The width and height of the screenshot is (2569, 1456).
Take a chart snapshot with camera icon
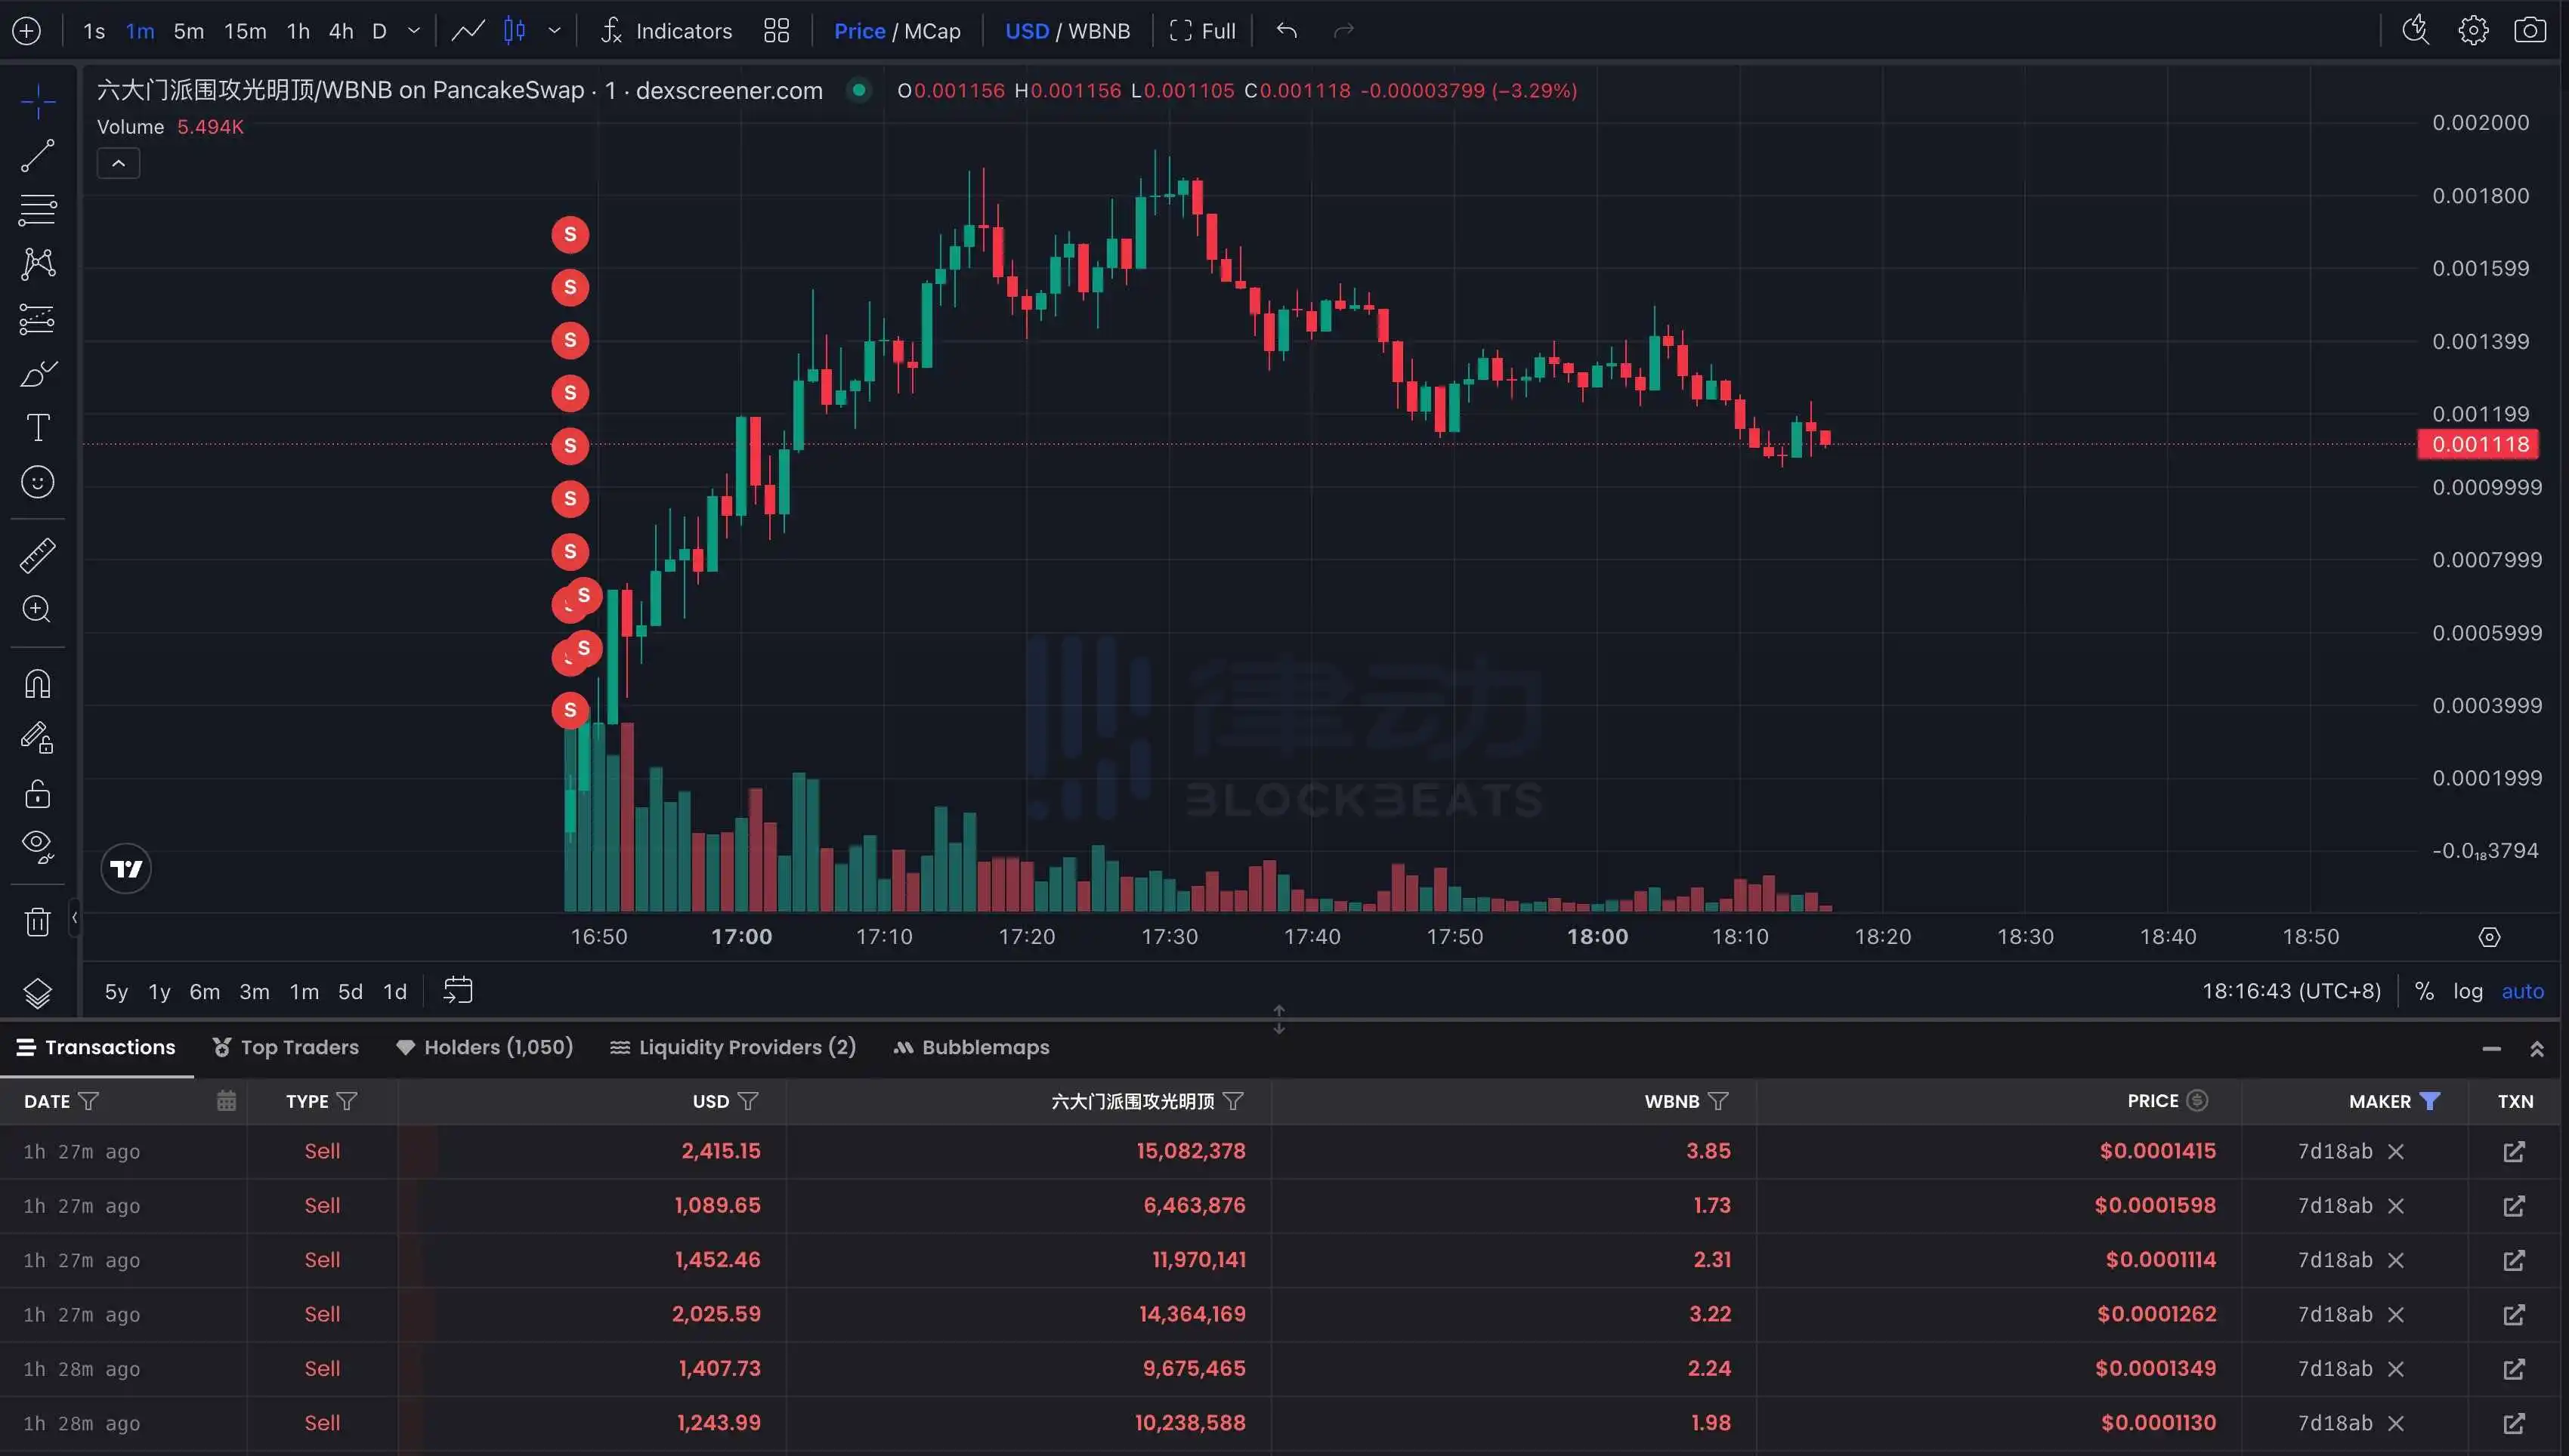[x=2531, y=30]
